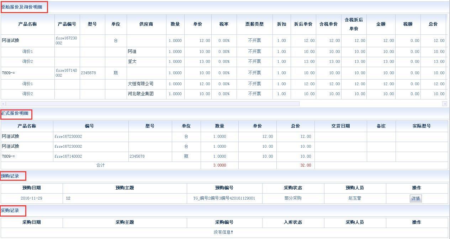Click the 合计 row in 正式报价明细
The height and width of the screenshot is (239, 450).
pyautogui.click(x=100, y=165)
